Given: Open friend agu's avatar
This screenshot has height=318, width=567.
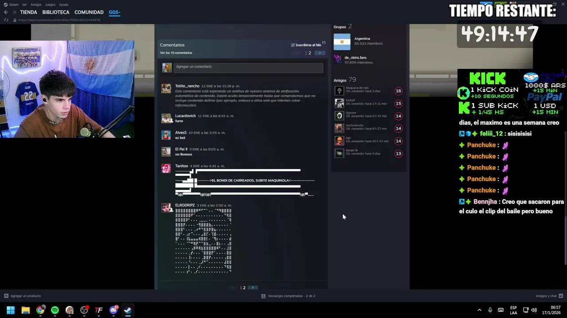Looking at the screenshot, I should (339, 141).
